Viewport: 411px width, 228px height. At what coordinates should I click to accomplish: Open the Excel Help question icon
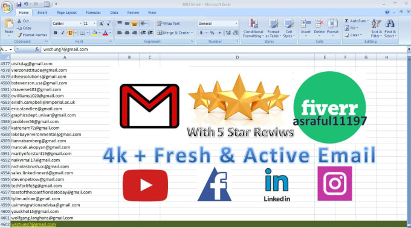pyautogui.click(x=387, y=12)
